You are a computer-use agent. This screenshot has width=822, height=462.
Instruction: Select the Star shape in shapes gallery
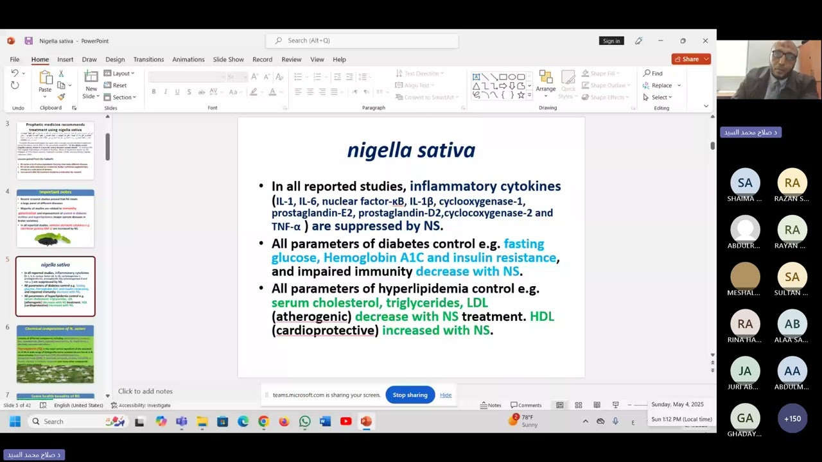(x=521, y=95)
